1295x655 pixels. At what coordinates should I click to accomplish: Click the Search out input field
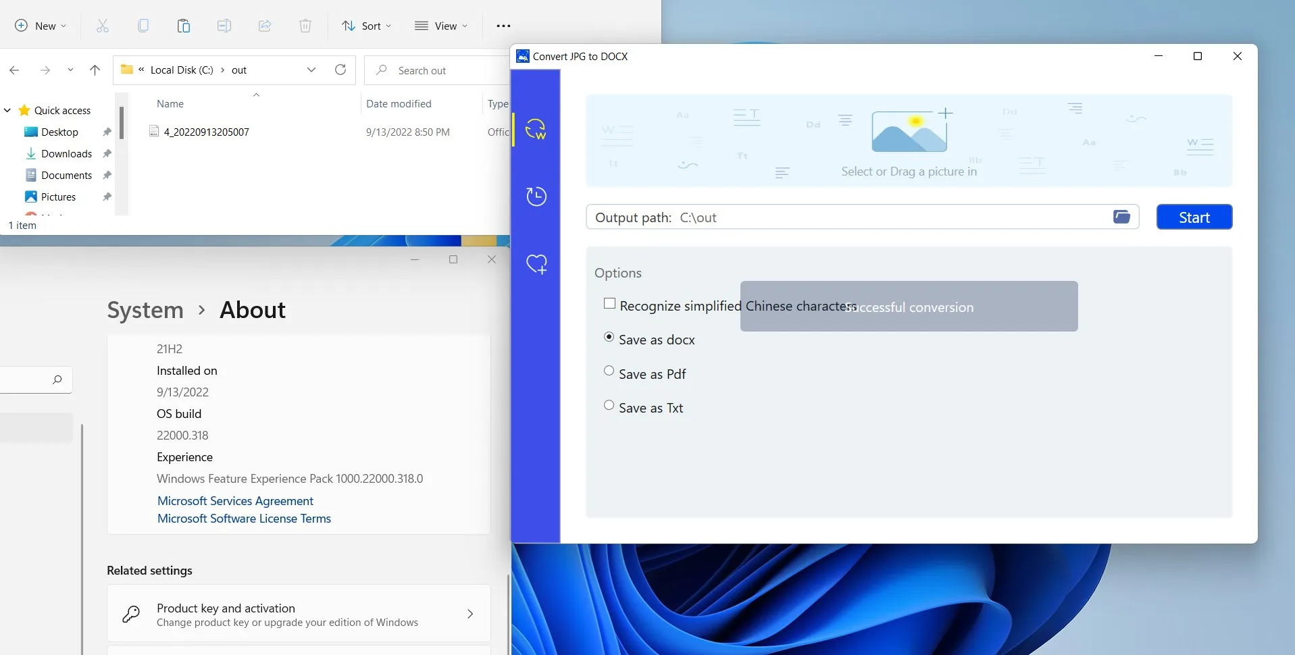[x=437, y=70]
